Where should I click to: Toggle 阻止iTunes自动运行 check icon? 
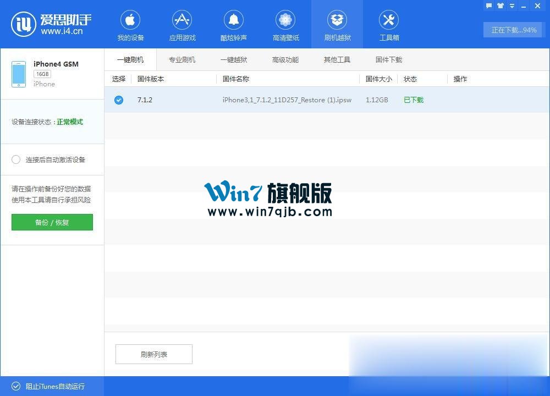click(x=16, y=386)
